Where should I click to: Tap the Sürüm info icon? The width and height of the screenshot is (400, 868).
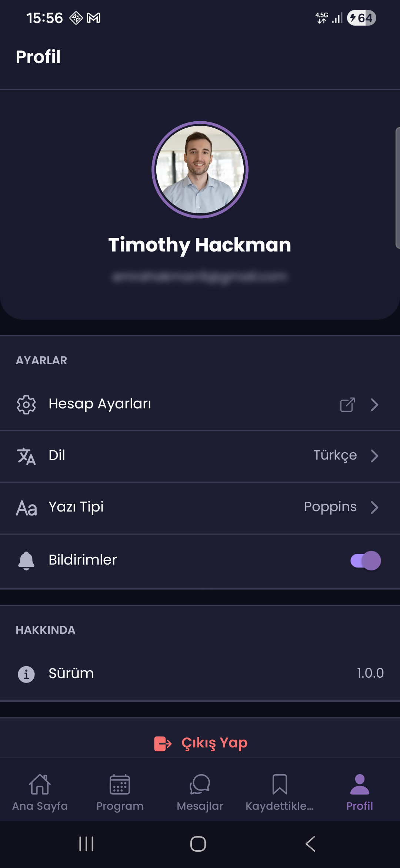26,674
